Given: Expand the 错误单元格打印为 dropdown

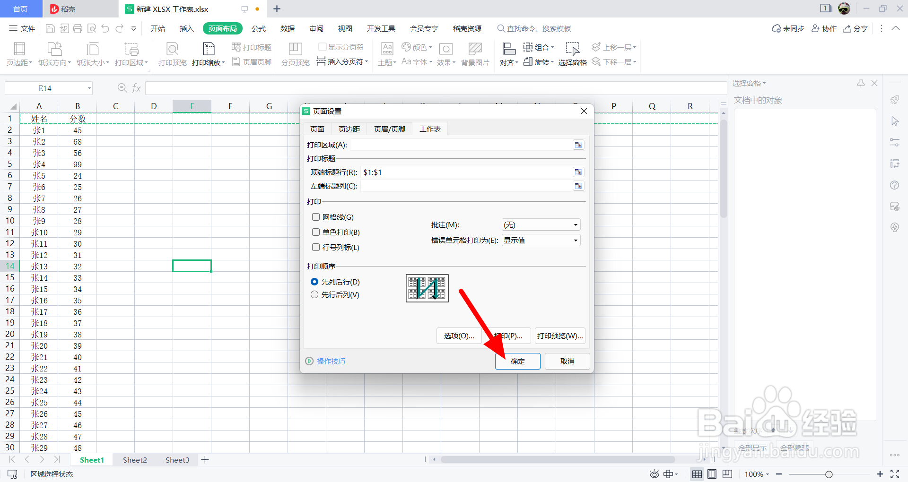Looking at the screenshot, I should pyautogui.click(x=541, y=240).
